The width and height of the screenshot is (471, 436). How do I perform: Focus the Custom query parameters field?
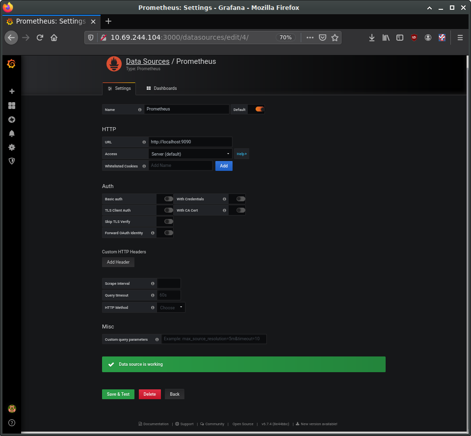pyautogui.click(x=214, y=339)
